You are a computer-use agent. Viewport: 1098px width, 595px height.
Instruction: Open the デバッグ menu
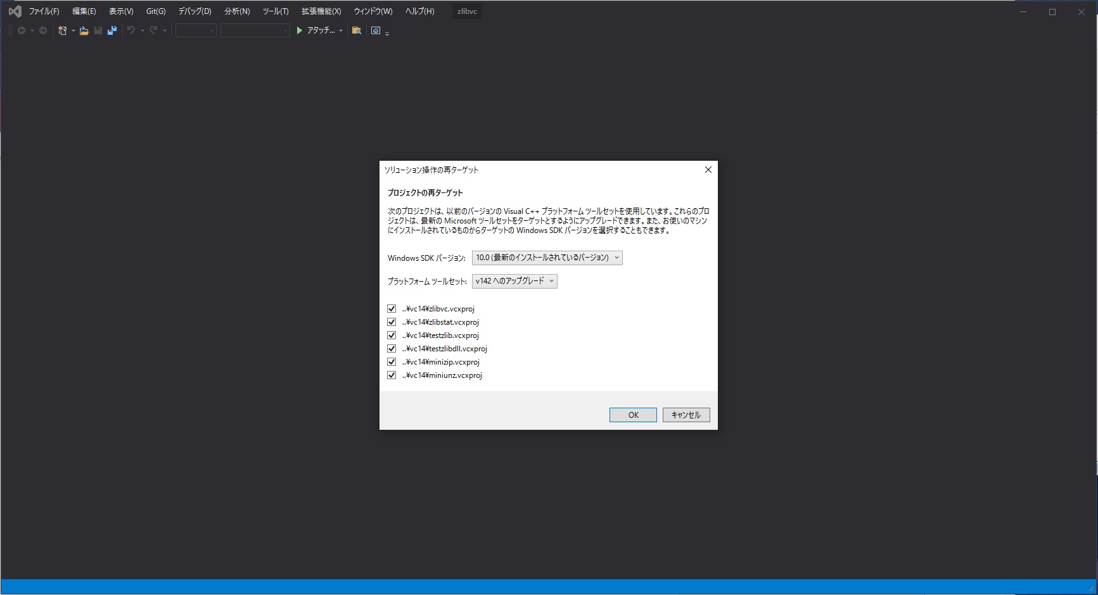point(194,11)
